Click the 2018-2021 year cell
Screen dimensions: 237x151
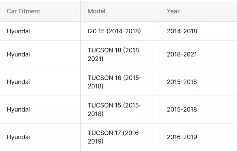182,54
